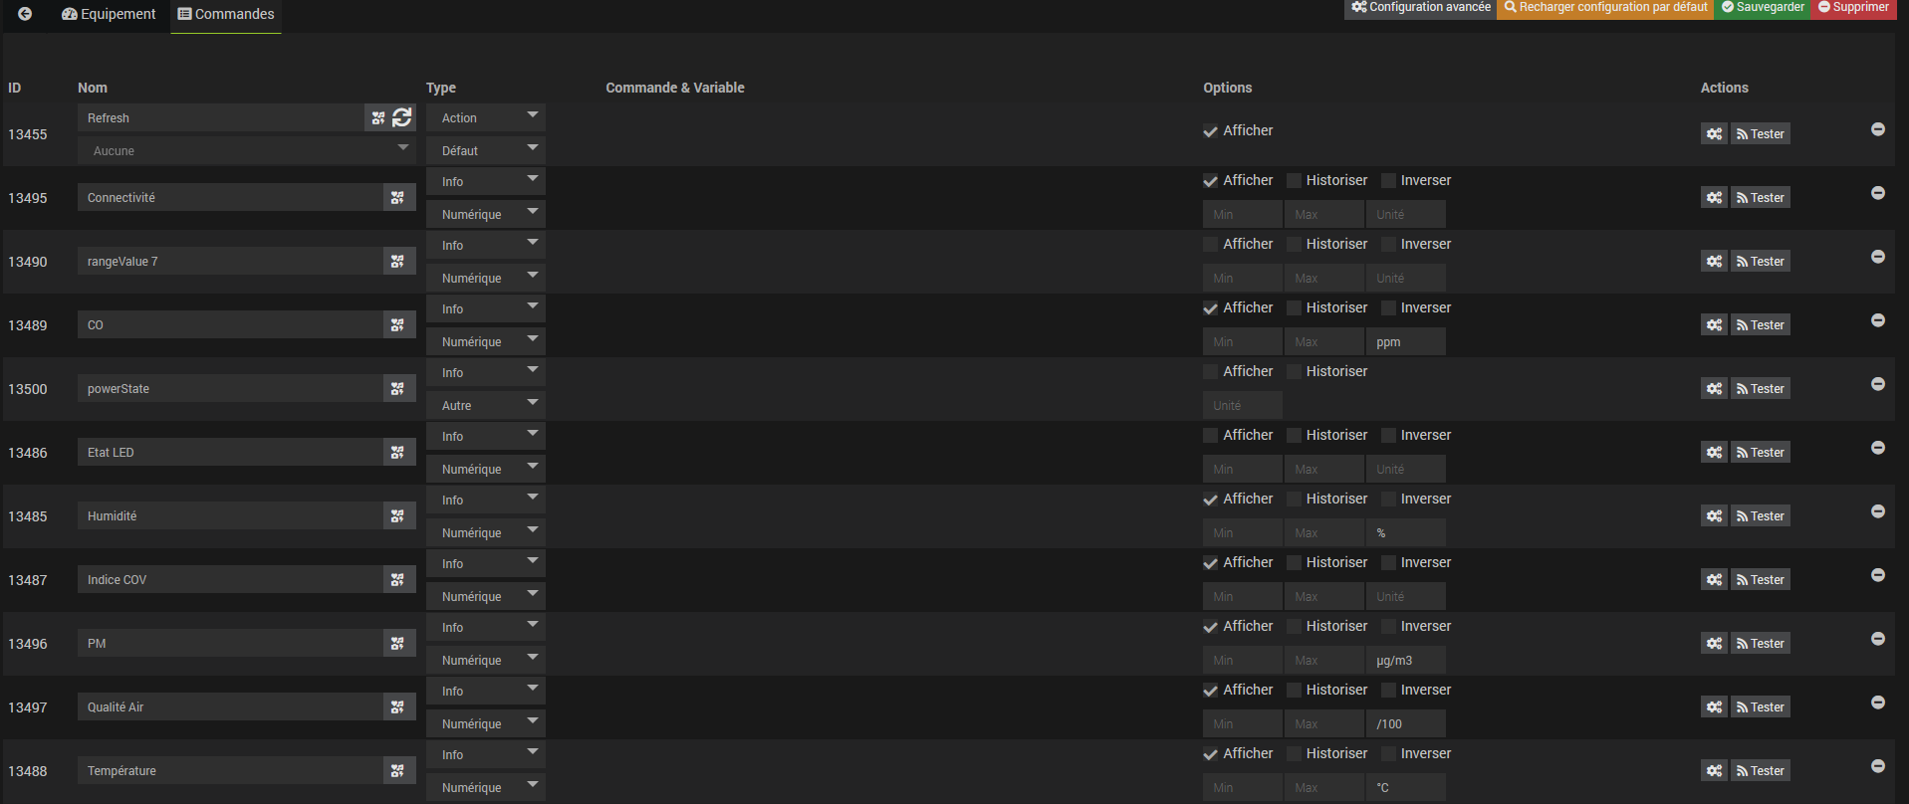The height and width of the screenshot is (804, 1909).
Task: Click Configuration avancée button
Action: [x=1421, y=8]
